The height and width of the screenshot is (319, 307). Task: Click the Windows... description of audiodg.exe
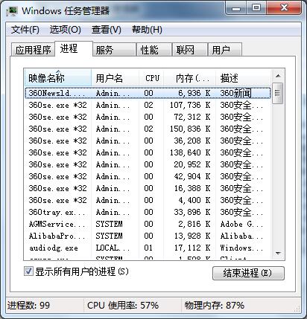(x=241, y=248)
